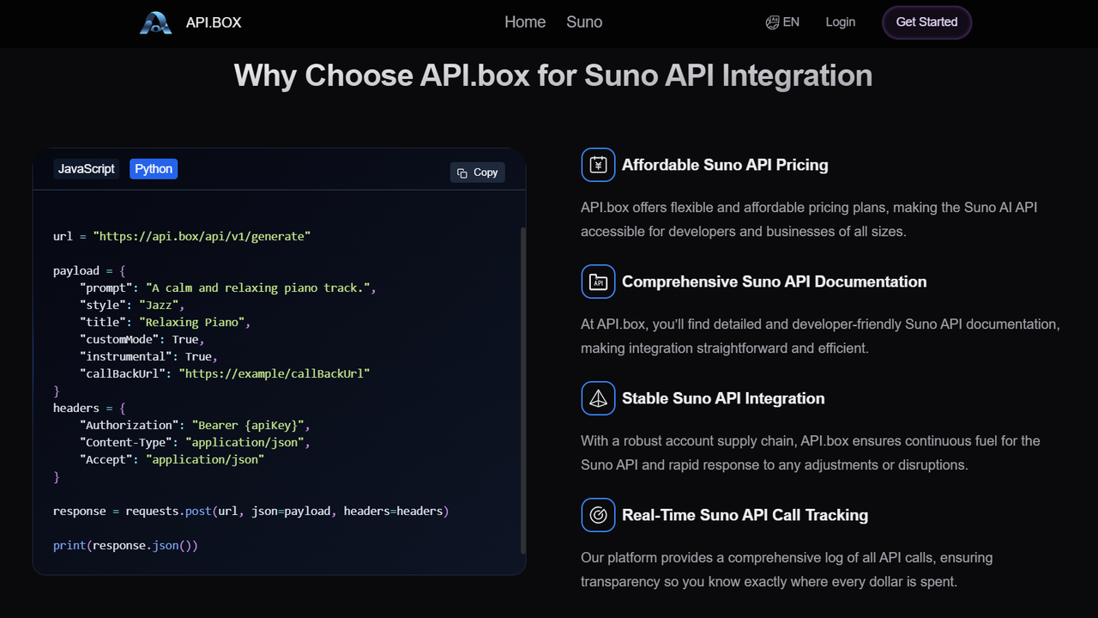
Task: Click the target call-tracking icon
Action: coord(598,515)
